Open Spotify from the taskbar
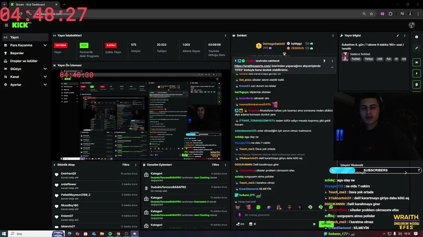423x237 pixels. (x=110, y=234)
